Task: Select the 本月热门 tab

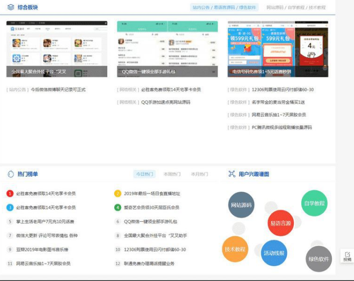Action: click(199, 174)
